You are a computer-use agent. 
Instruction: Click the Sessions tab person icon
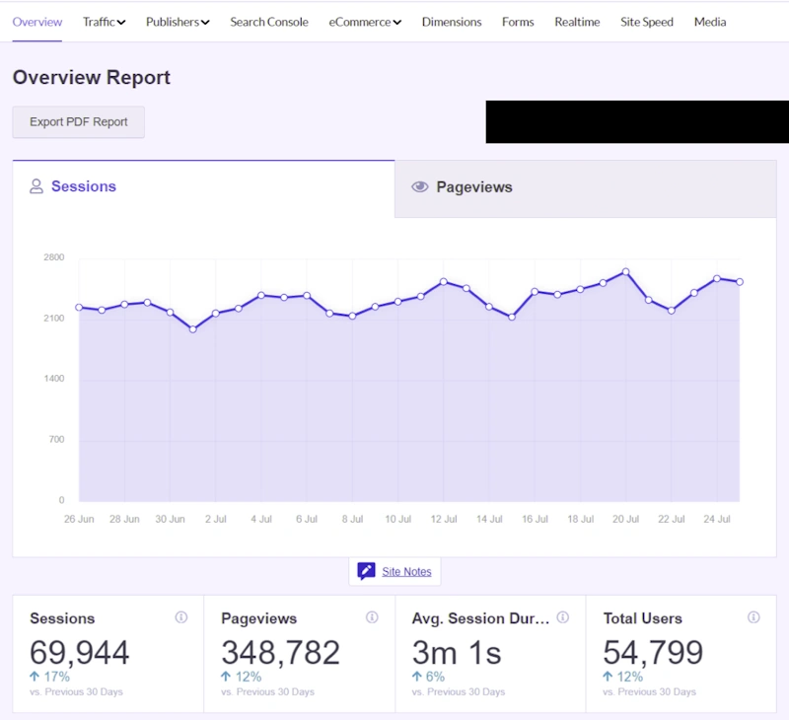click(x=36, y=186)
